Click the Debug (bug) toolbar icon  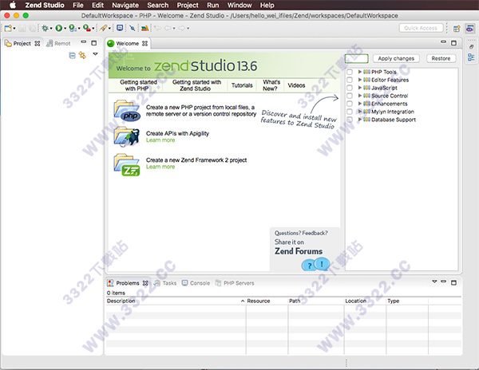pos(45,29)
